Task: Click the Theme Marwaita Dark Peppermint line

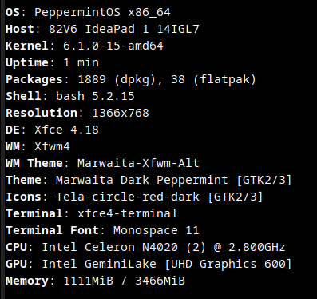Action: pyautogui.click(x=149, y=180)
